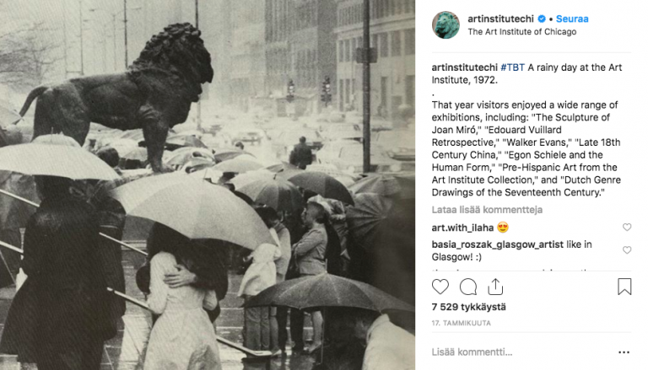648x370 pixels.
Task: Like the post with heart icon
Action: [x=440, y=287]
